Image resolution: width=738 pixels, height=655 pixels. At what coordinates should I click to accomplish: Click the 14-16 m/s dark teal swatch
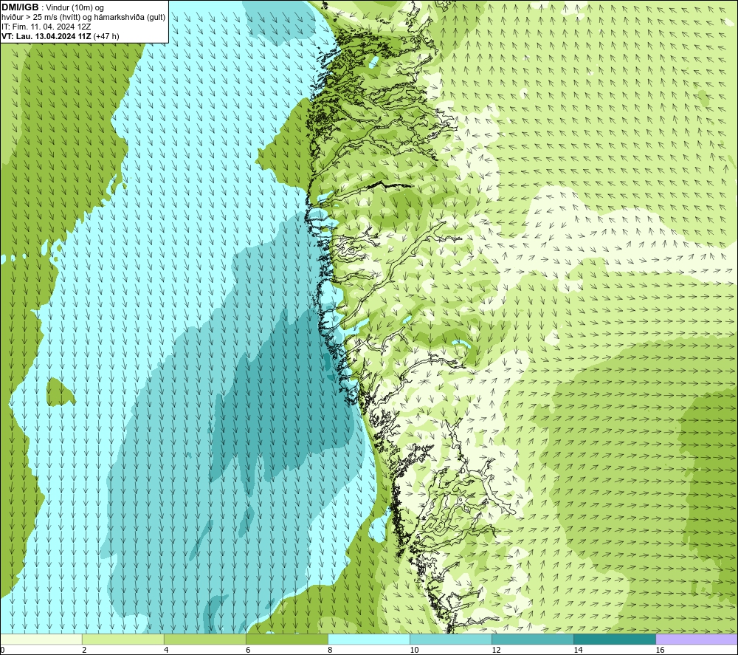614,639
